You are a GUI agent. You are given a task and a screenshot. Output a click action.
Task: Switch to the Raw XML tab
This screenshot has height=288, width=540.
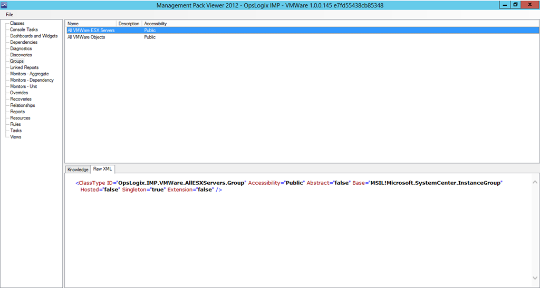[x=102, y=169]
